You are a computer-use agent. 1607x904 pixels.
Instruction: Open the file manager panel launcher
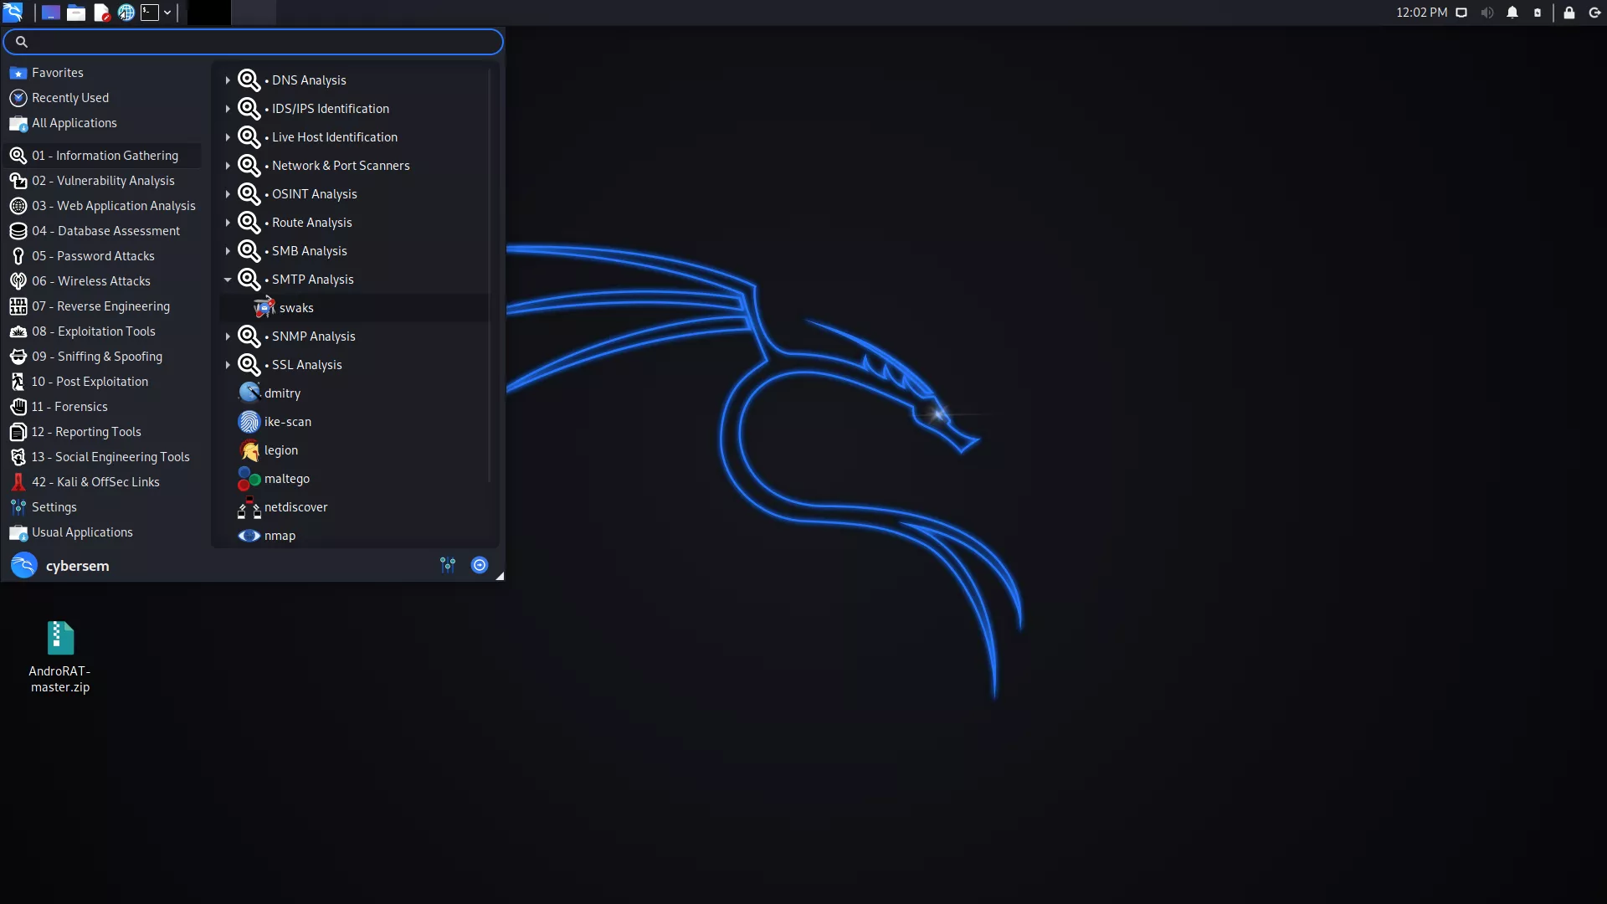coord(76,13)
